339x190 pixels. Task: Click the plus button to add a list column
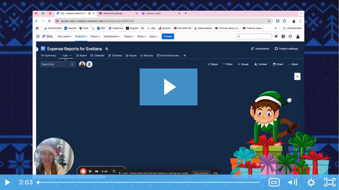[297, 76]
